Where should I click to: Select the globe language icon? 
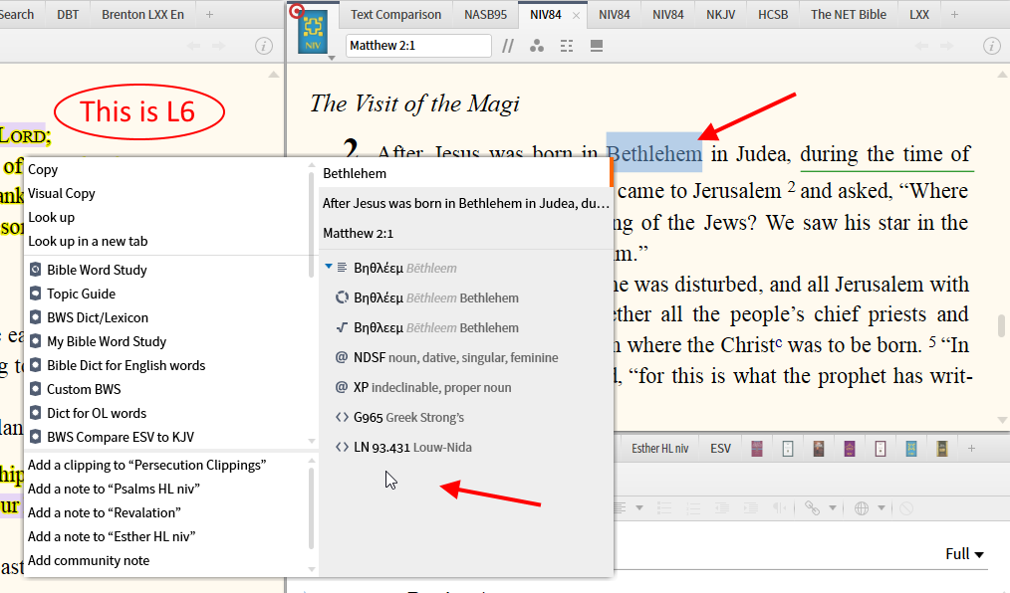click(x=862, y=508)
